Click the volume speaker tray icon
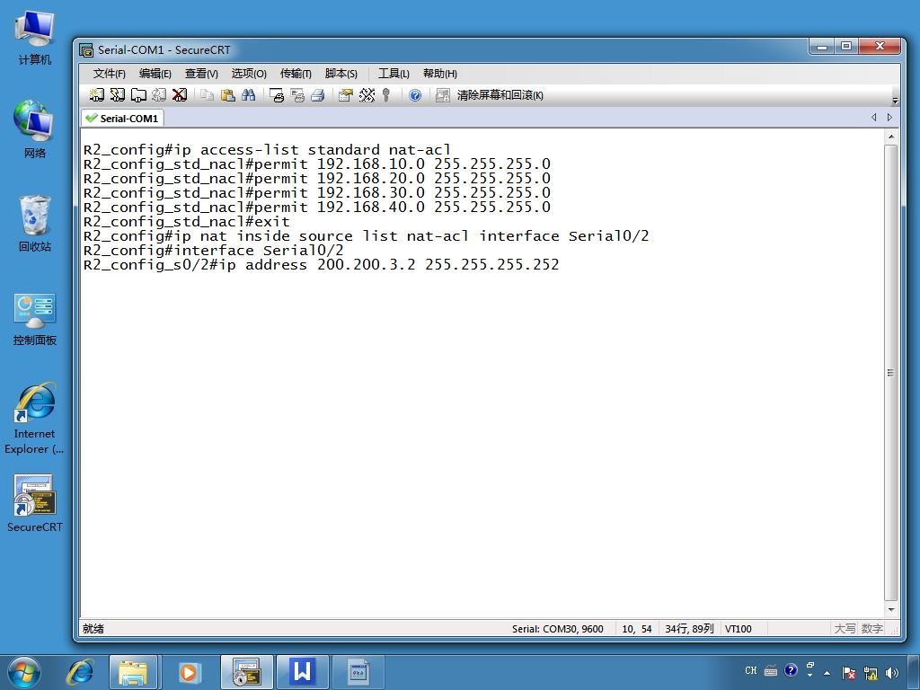This screenshot has width=920, height=690. click(892, 672)
